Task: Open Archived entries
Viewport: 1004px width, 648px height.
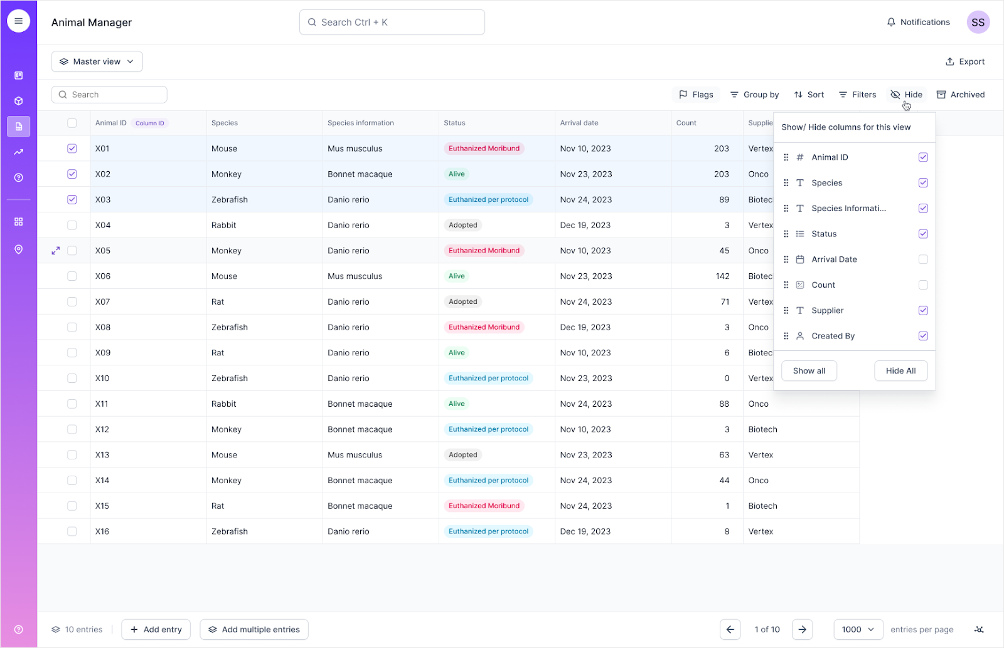Action: coord(961,95)
